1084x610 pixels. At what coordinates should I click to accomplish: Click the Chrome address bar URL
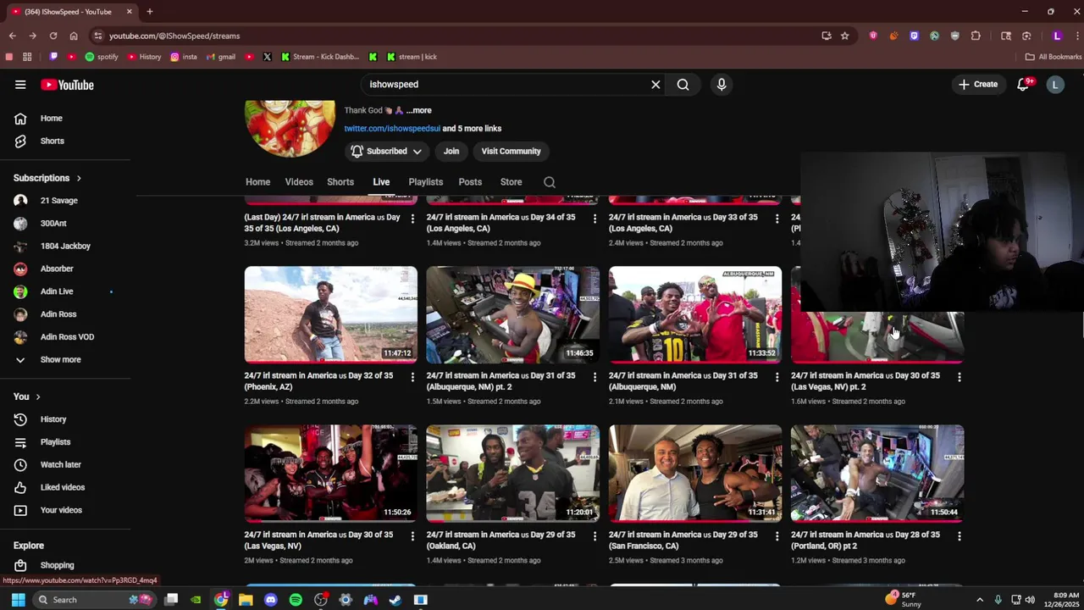174,36
